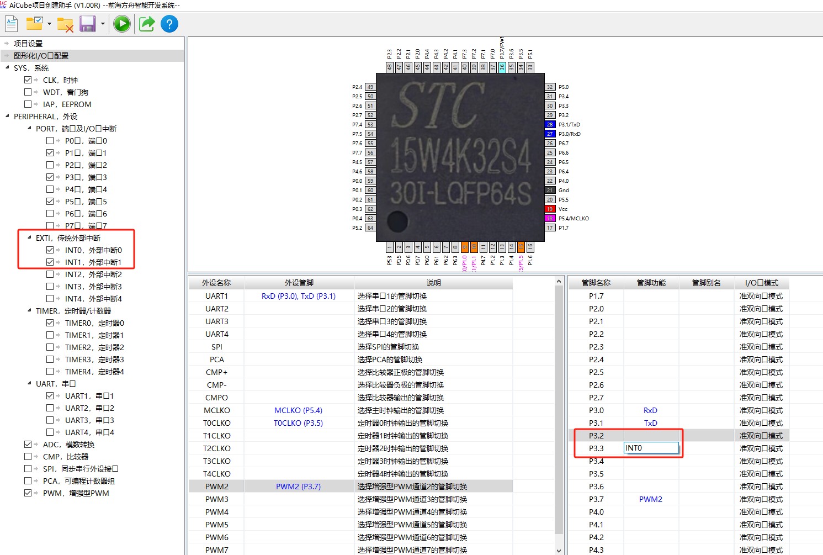Collapse the EXTI 传统外部中断 node
The width and height of the screenshot is (823, 555).
point(29,238)
